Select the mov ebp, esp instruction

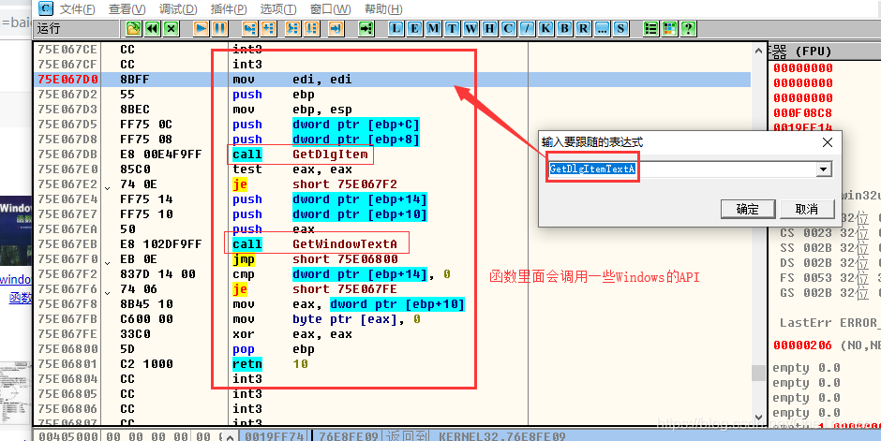tap(292, 110)
